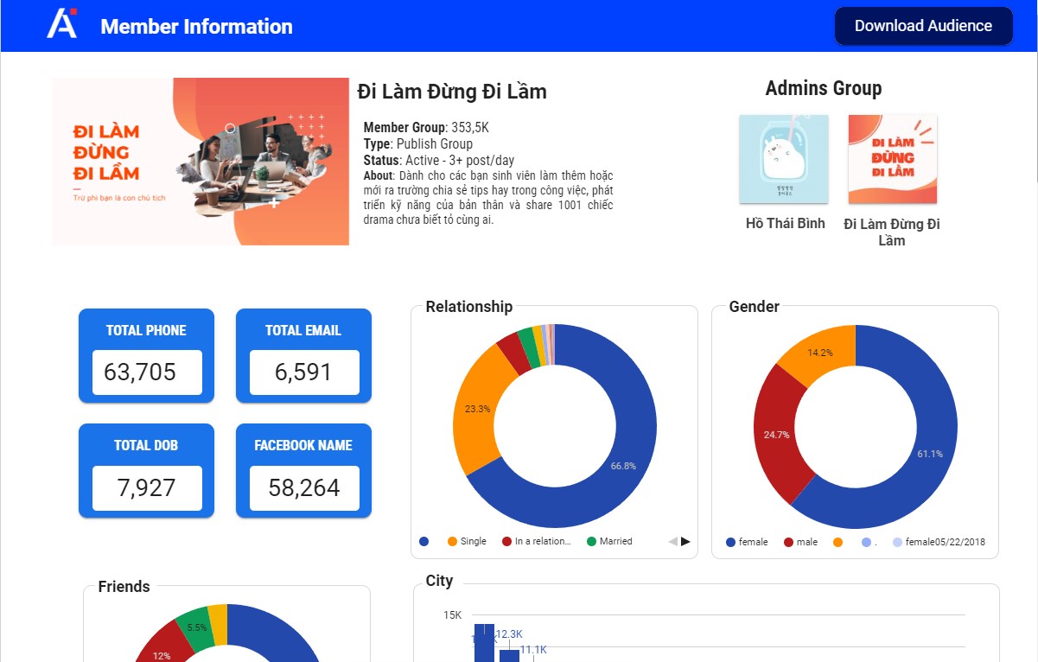Click the Member Information page title
The width and height of the screenshot is (1038, 662).
click(196, 27)
